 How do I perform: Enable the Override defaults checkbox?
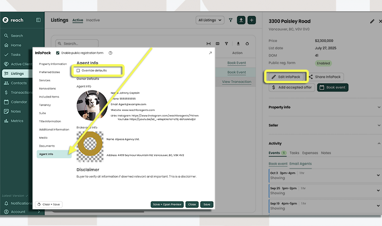[x=79, y=71]
